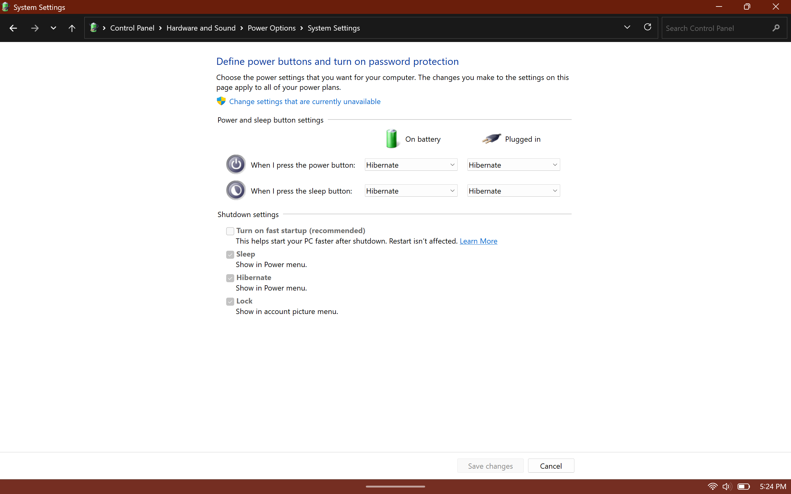This screenshot has height=494, width=791.
Task: Click the battery status tray icon
Action: 743,486
